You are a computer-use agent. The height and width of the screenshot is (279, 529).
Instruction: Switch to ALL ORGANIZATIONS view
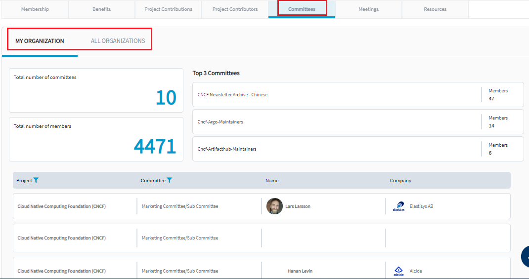click(x=118, y=41)
